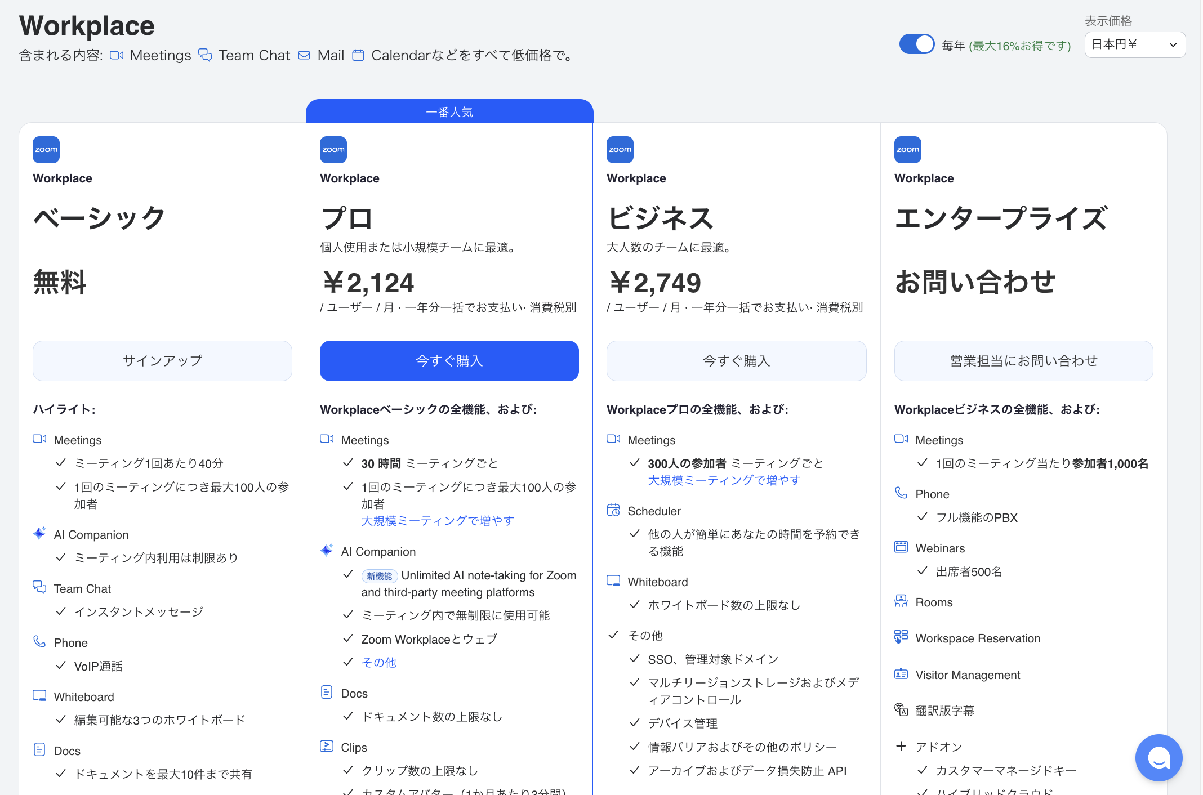Click the 翻訳版字幕 translation icon
This screenshot has width=1203, height=795.
[901, 710]
